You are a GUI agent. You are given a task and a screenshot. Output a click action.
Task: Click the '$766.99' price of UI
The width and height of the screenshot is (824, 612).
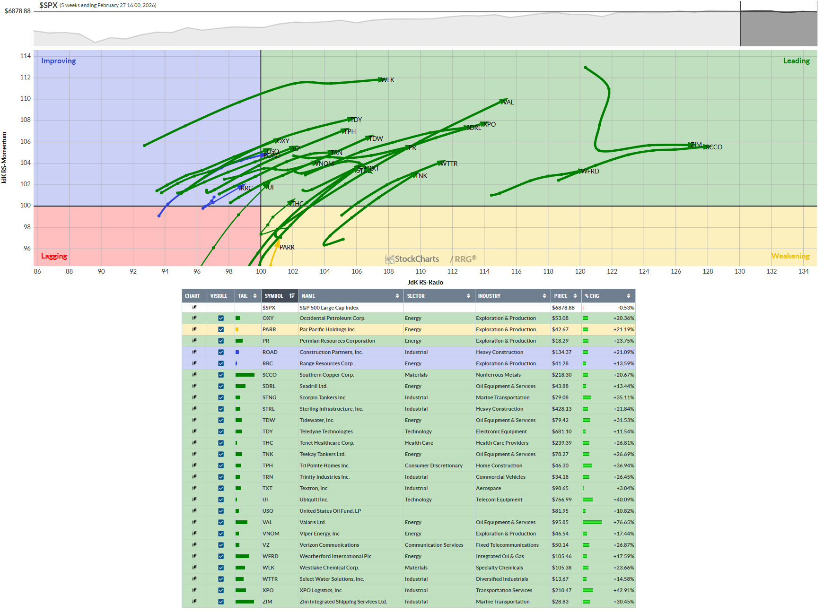pyautogui.click(x=562, y=500)
